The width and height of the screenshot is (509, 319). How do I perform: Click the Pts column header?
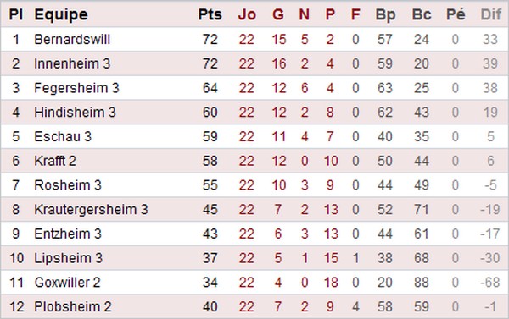tap(210, 14)
